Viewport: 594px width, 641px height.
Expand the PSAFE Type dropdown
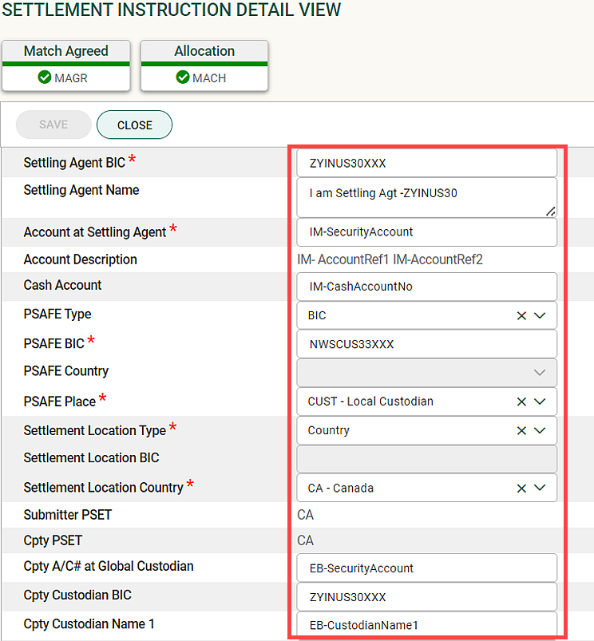(540, 315)
